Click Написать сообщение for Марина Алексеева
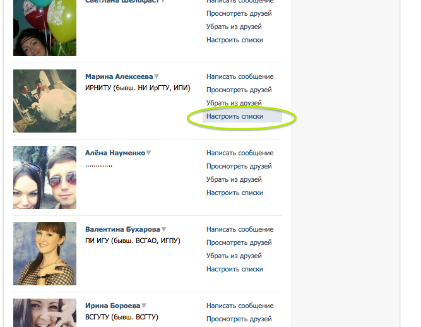 pos(240,76)
